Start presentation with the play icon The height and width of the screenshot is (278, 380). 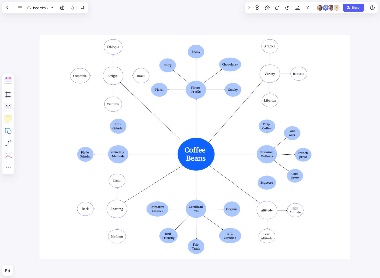257,8
